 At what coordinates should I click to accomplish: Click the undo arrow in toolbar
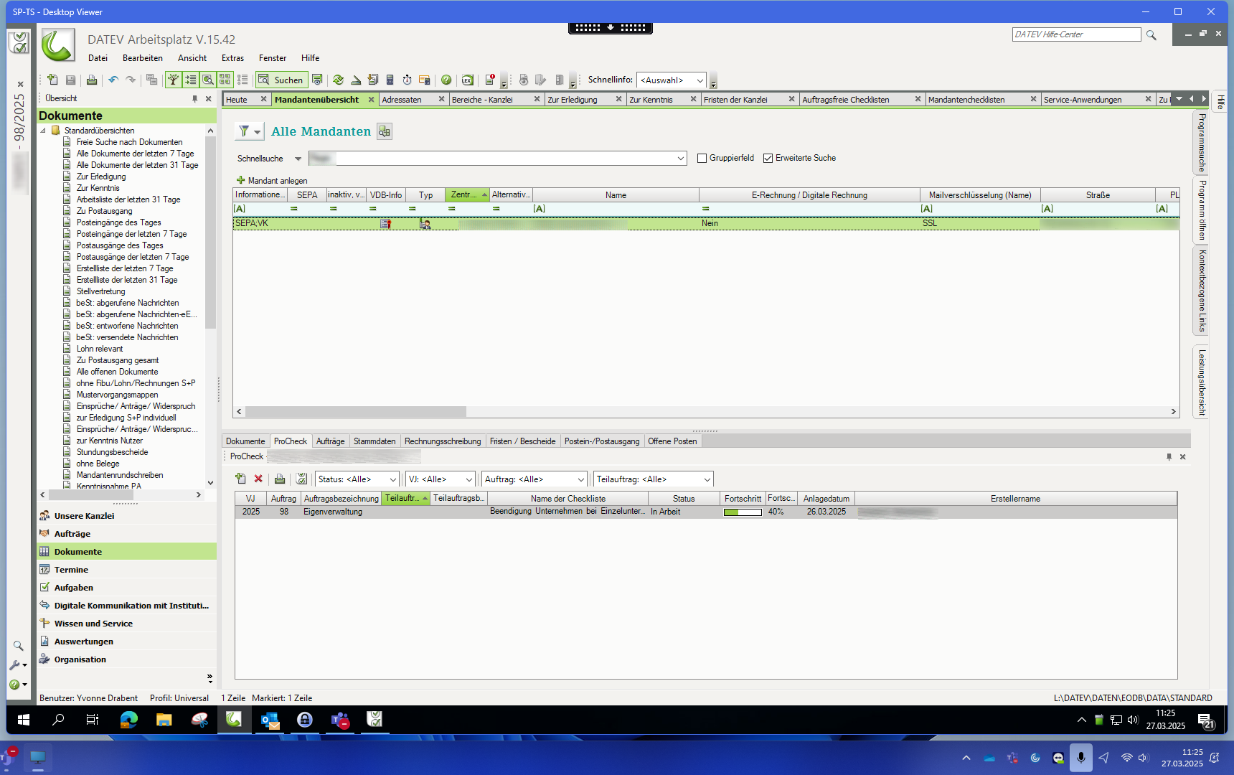(x=113, y=80)
